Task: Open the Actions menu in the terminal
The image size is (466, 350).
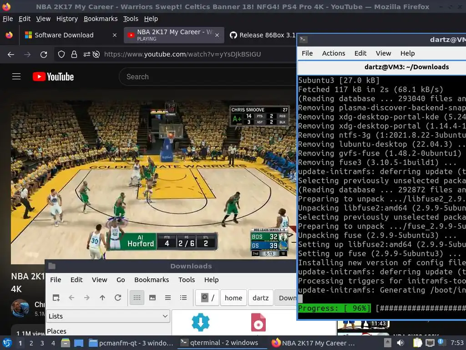Action: [334, 53]
